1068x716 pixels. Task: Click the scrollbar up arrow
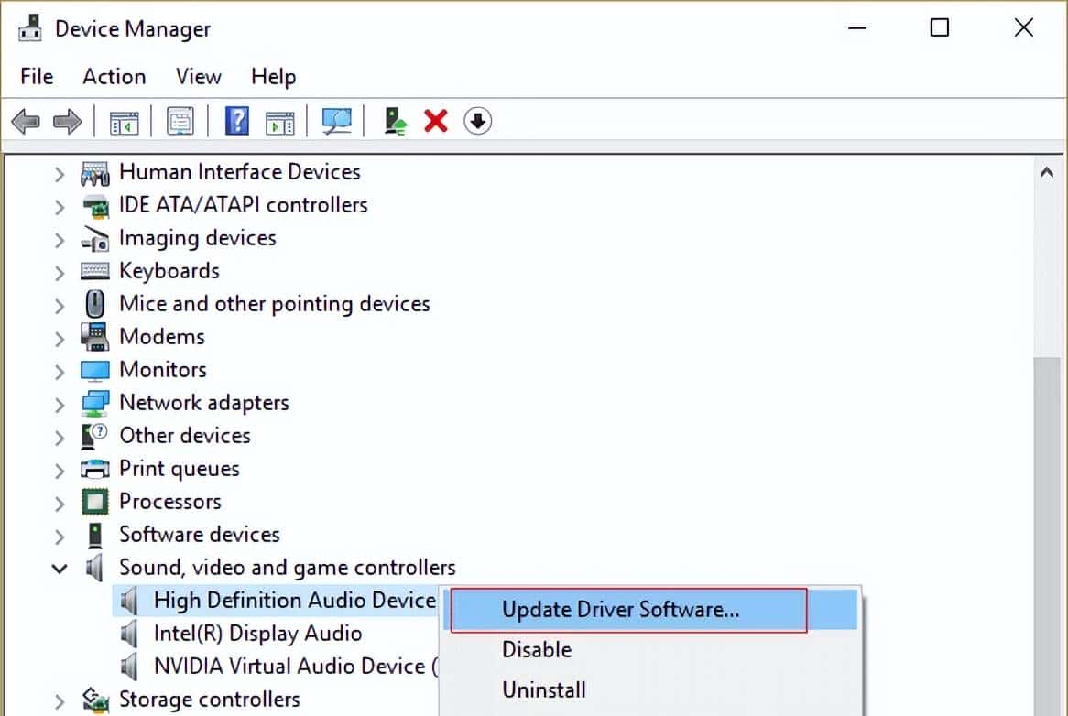pyautogui.click(x=1047, y=172)
